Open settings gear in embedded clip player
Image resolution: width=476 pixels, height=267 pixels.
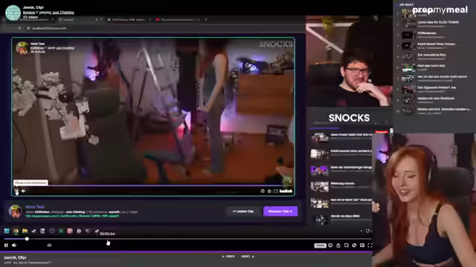(263, 191)
